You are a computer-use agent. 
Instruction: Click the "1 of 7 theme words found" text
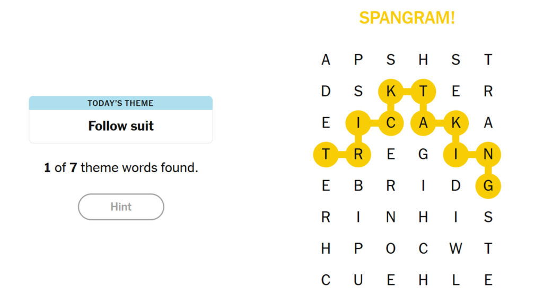[x=121, y=168]
